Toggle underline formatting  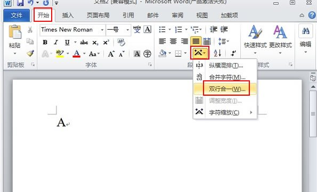(x=67, y=42)
